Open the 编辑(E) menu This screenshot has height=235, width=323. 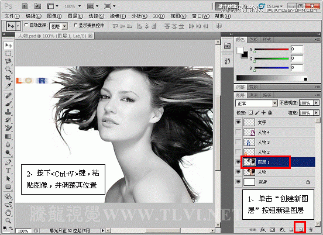(x=33, y=16)
